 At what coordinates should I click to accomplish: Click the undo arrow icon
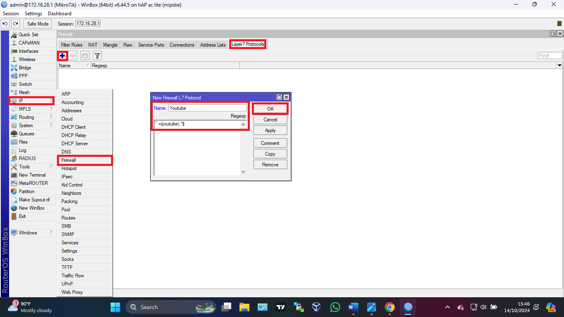coord(5,24)
